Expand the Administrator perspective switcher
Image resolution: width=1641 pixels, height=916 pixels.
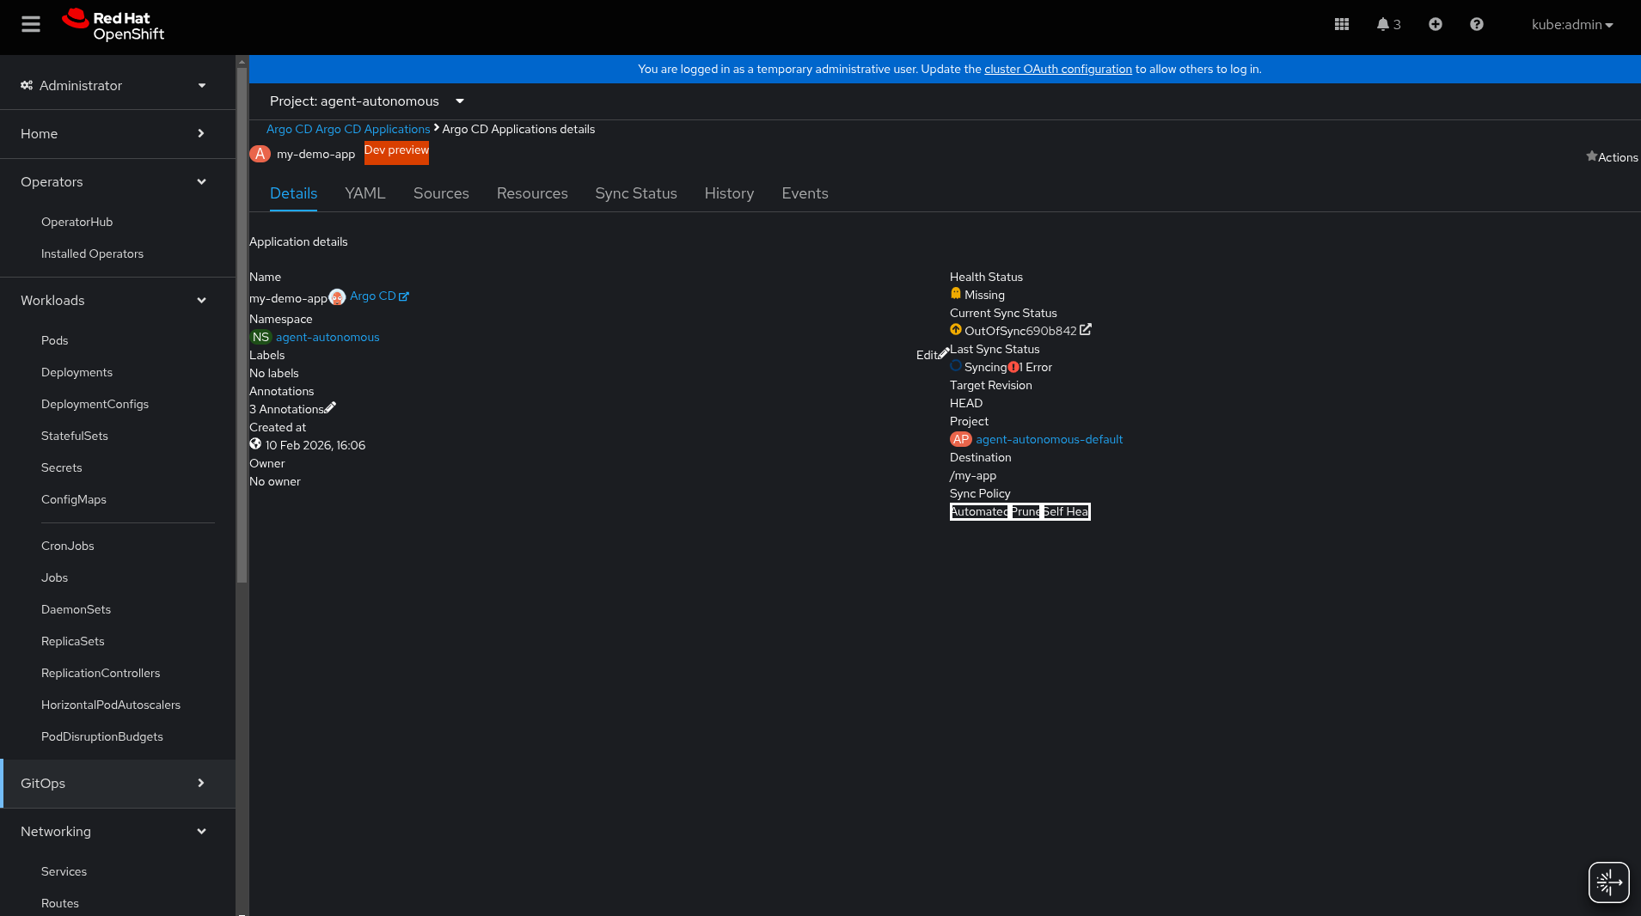click(x=114, y=85)
